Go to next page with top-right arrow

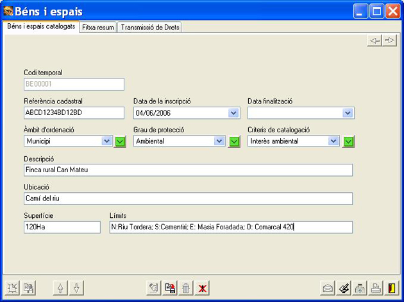click(x=389, y=40)
